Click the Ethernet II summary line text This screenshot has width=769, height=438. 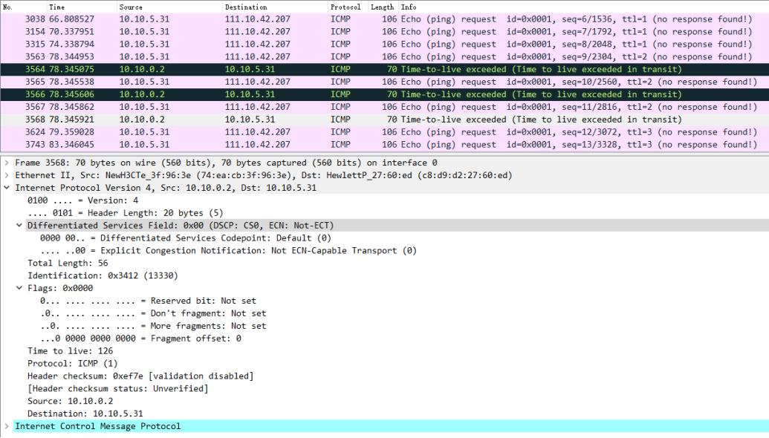[263, 175]
